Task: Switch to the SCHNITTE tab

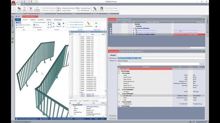Action: (41, 20)
